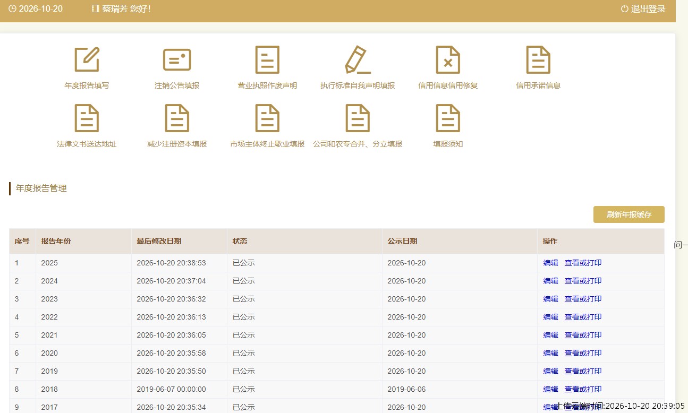The height and width of the screenshot is (413, 688).
Task: View or print the 2024 report
Action: [583, 281]
